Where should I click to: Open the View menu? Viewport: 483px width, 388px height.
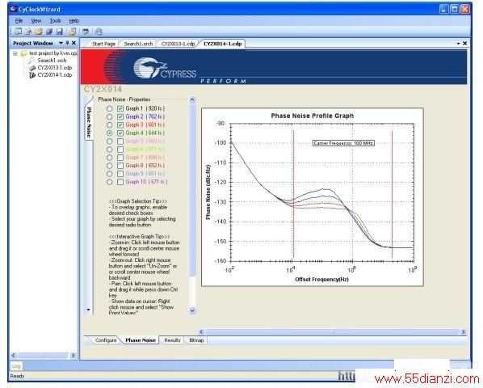pos(36,21)
